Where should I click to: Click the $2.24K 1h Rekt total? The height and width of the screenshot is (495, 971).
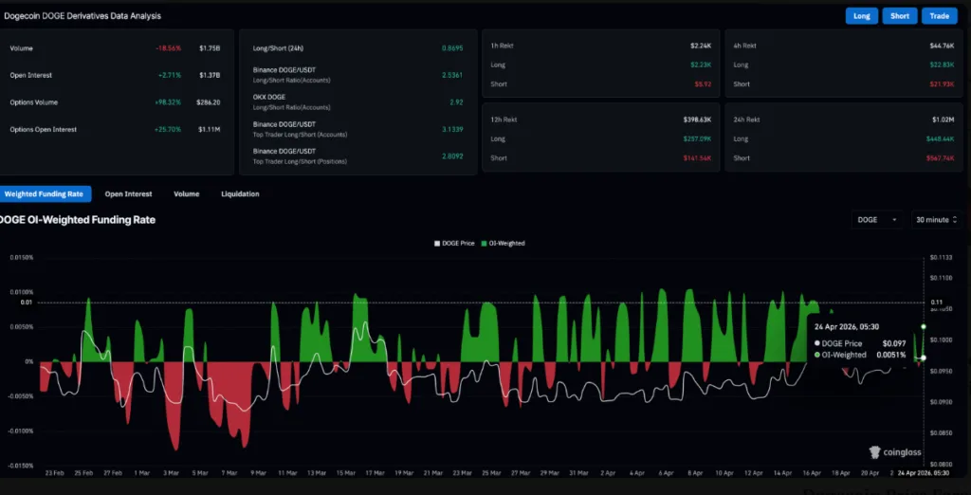coord(701,46)
